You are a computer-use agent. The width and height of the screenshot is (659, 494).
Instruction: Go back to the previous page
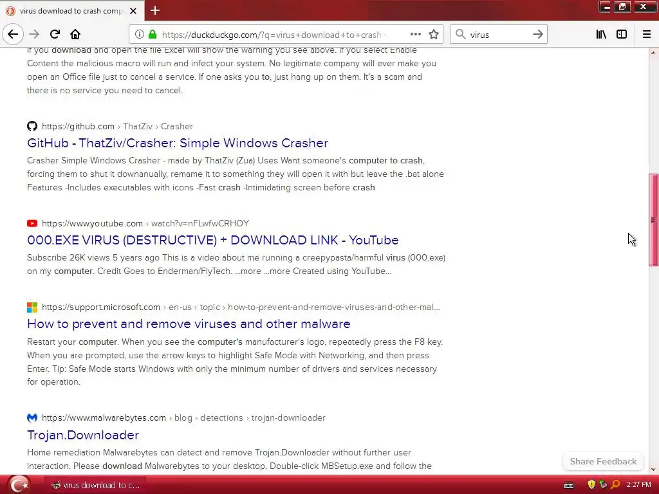point(13,34)
